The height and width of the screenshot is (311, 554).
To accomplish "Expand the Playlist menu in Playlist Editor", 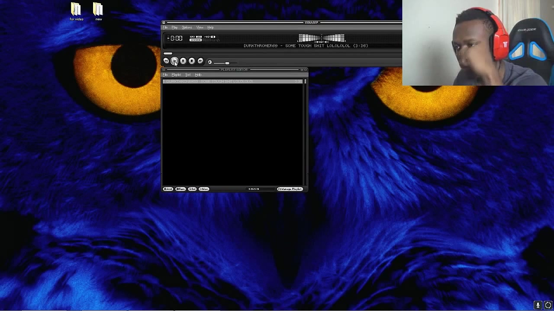I will tap(176, 75).
